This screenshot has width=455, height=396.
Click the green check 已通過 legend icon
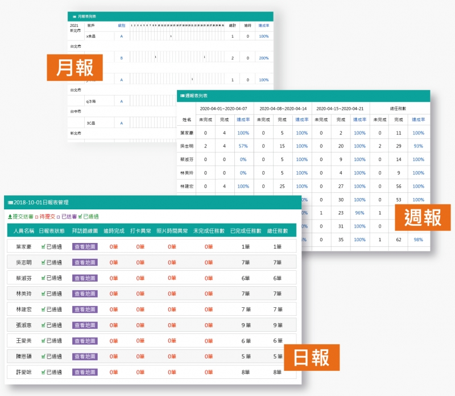80,217
